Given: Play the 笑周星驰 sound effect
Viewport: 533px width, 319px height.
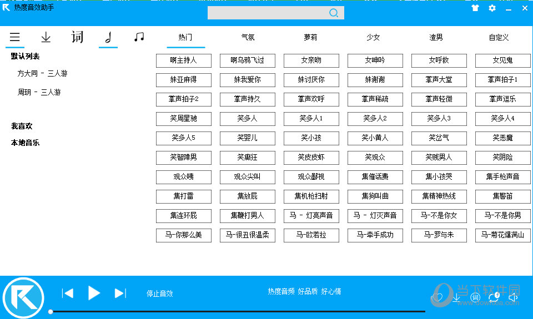Looking at the screenshot, I should click(184, 119).
